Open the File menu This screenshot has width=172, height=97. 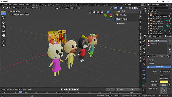pos(6,5)
